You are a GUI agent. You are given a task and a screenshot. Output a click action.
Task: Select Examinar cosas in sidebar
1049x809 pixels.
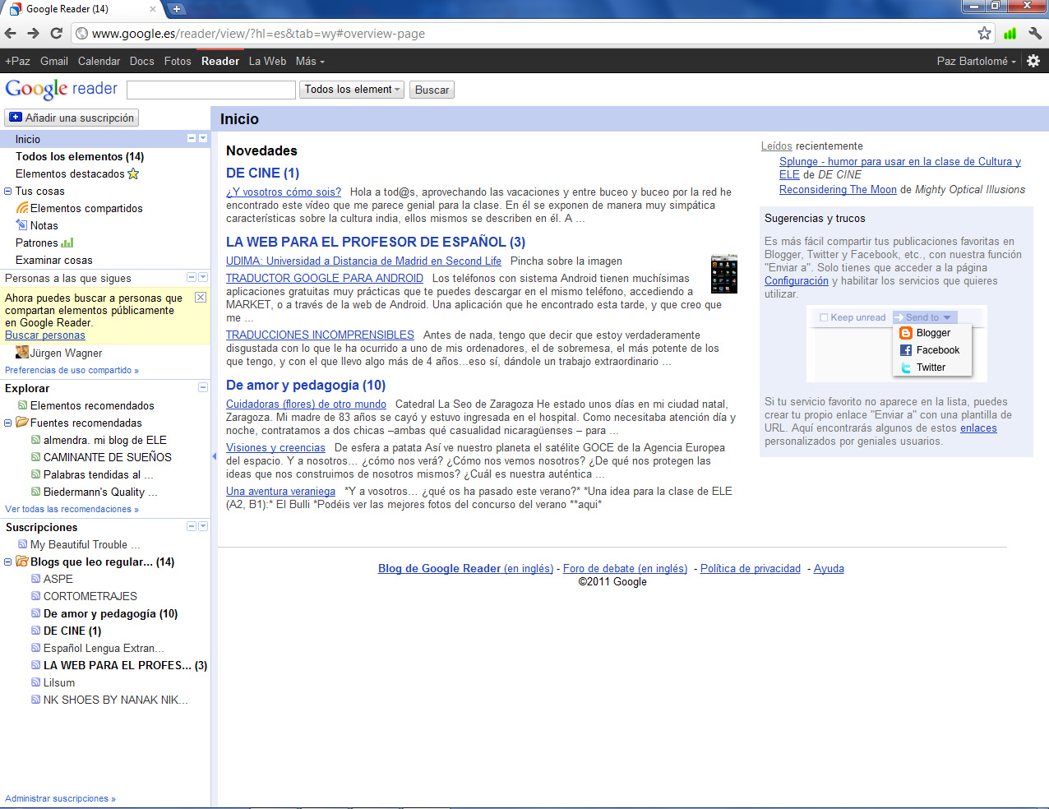pos(54,260)
